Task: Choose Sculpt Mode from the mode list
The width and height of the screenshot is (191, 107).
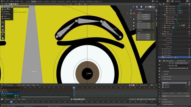Action: pos(7,14)
